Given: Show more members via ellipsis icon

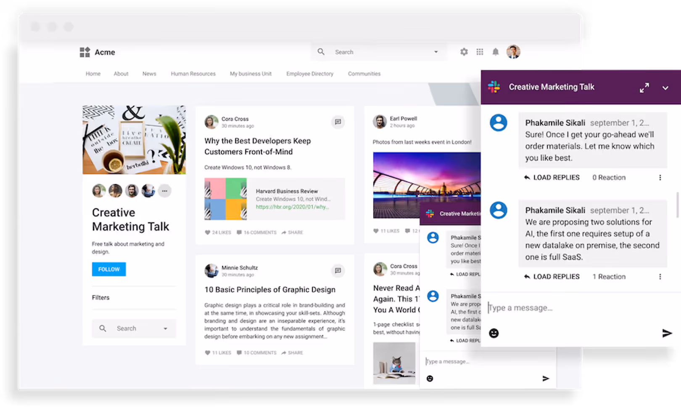Looking at the screenshot, I should (x=164, y=191).
